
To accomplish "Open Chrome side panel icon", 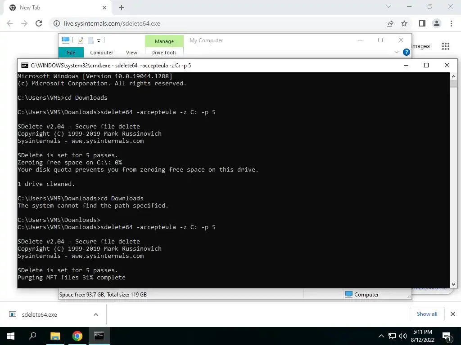I will click(422, 23).
